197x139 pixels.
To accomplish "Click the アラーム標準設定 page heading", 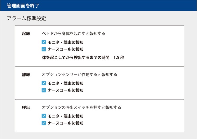I will tap(27, 19).
